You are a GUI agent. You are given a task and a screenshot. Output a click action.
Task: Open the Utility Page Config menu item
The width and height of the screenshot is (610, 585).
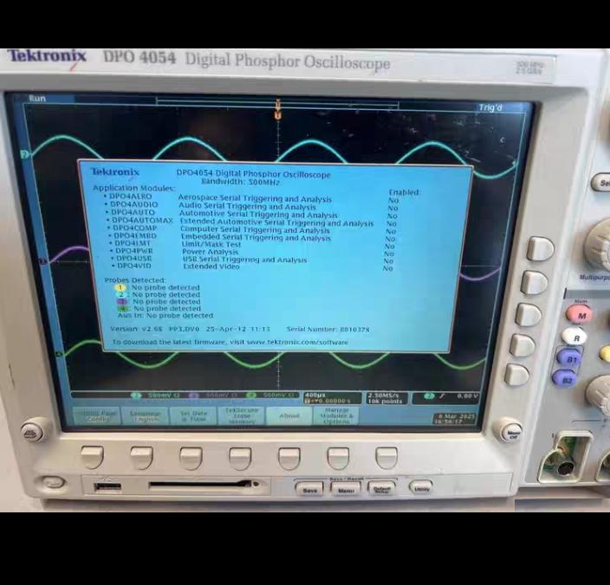pyautogui.click(x=97, y=416)
